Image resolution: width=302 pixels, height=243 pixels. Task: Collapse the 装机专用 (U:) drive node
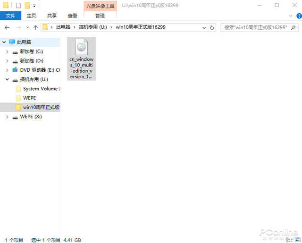point(7,79)
